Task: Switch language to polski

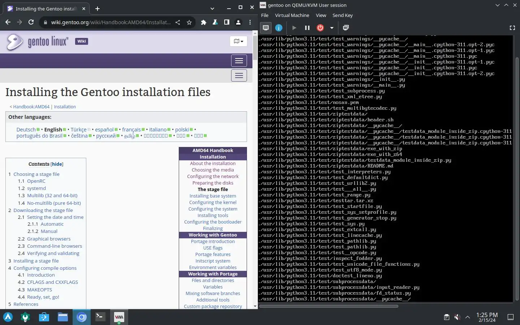Action: [x=182, y=130]
